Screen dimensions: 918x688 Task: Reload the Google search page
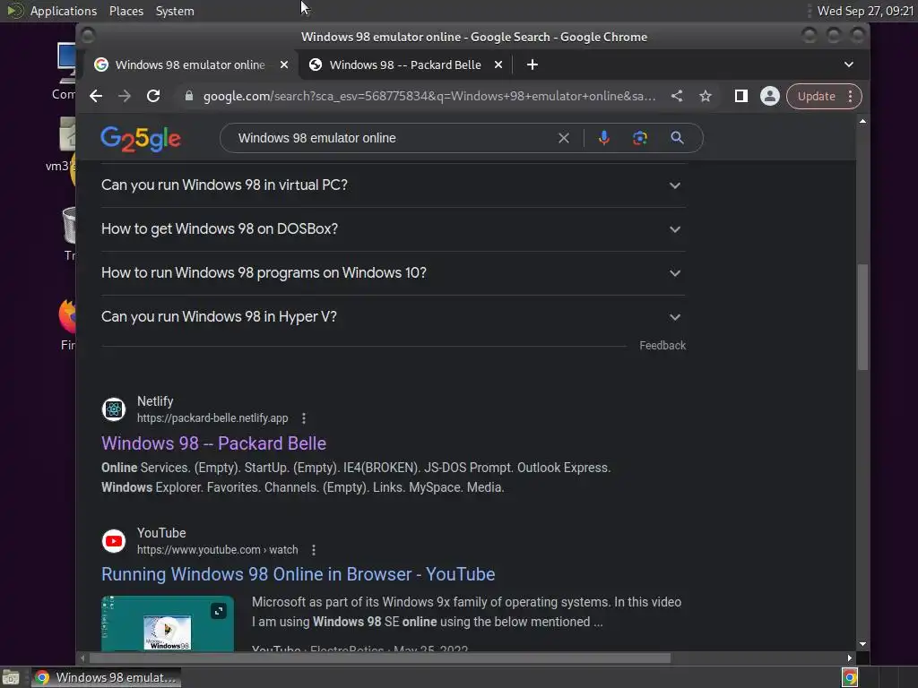click(153, 96)
